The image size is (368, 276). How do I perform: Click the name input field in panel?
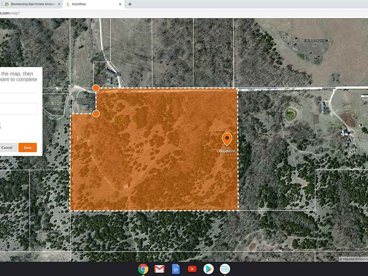[18, 108]
